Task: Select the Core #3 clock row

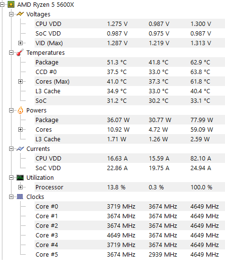Action: coord(130,235)
